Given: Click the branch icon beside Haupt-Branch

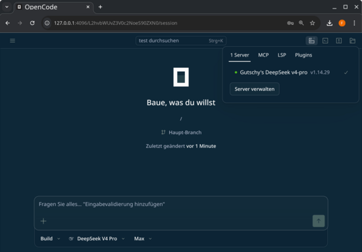Looking at the screenshot, I should pos(163,132).
